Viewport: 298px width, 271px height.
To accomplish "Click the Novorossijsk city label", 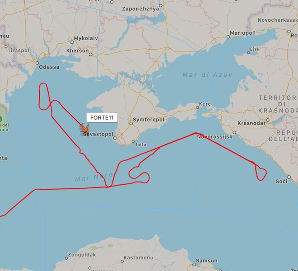I will [x=214, y=137].
